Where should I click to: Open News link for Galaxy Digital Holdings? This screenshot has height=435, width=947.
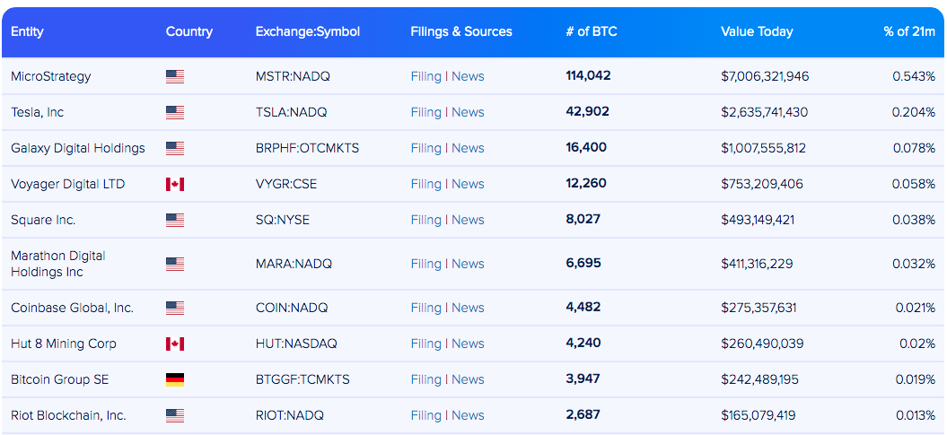[x=468, y=148]
